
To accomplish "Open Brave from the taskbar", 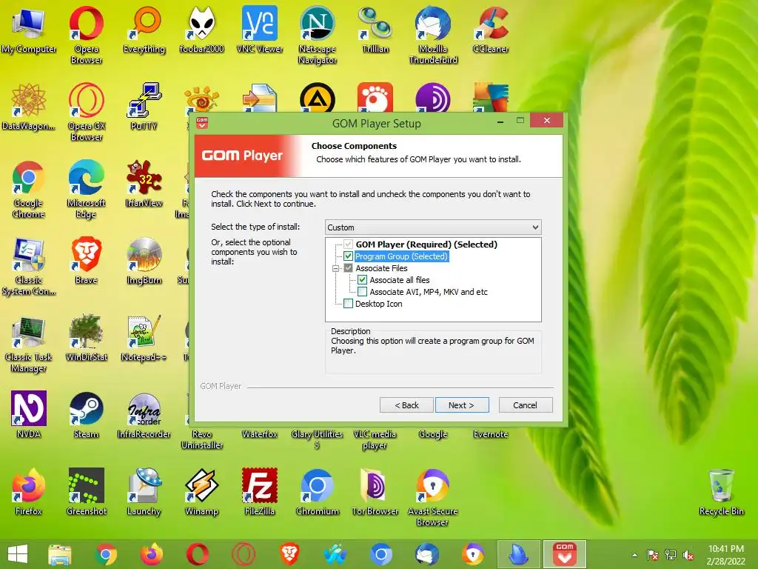I will (x=289, y=554).
